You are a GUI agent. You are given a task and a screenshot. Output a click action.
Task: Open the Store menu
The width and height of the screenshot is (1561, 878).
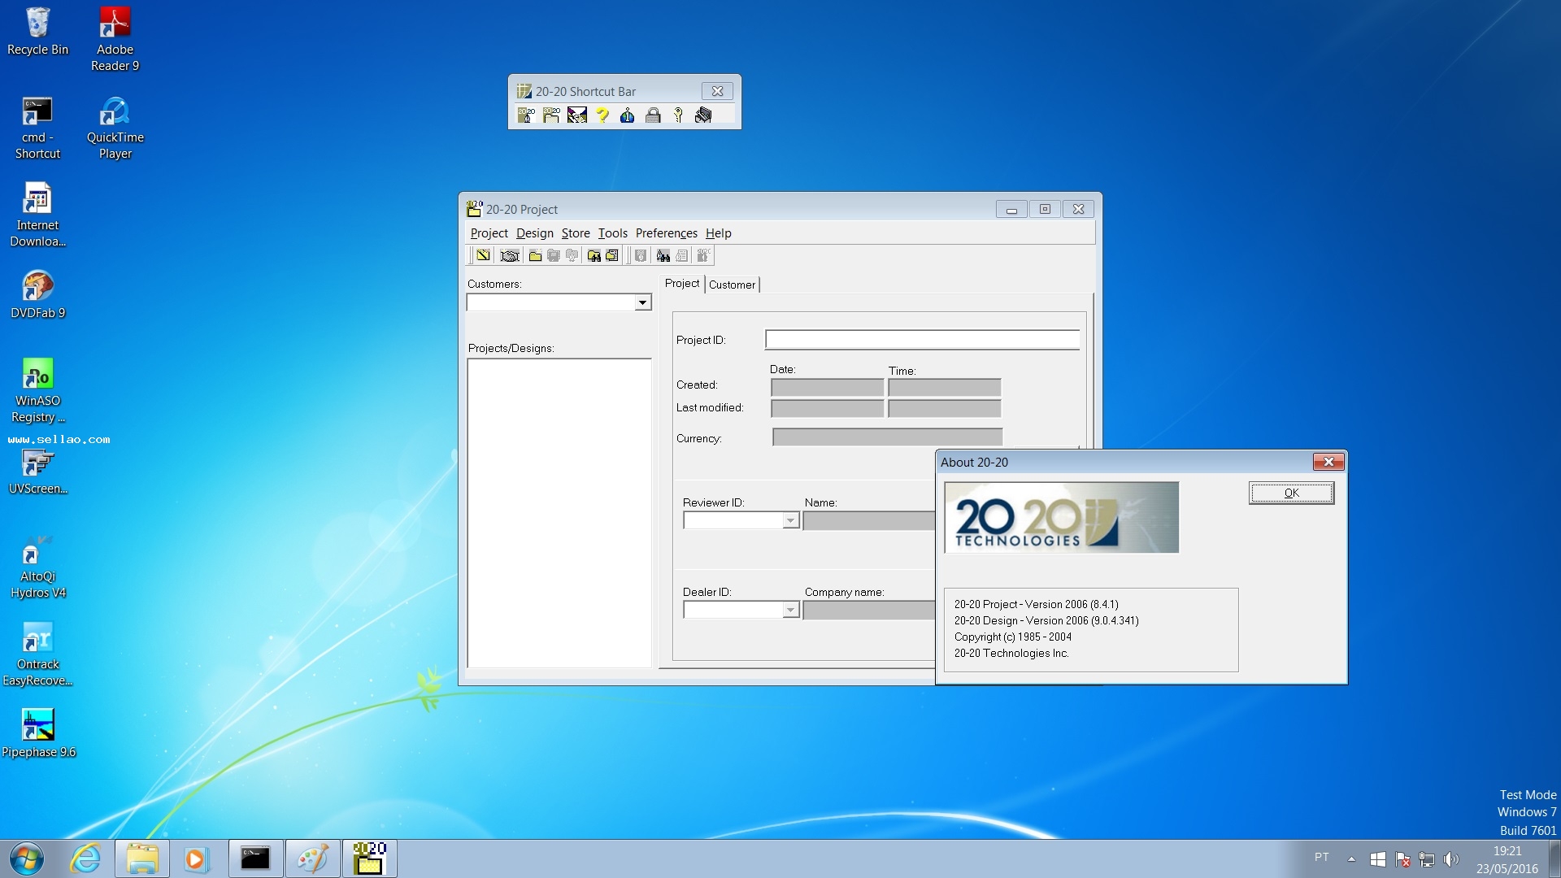[x=576, y=233]
